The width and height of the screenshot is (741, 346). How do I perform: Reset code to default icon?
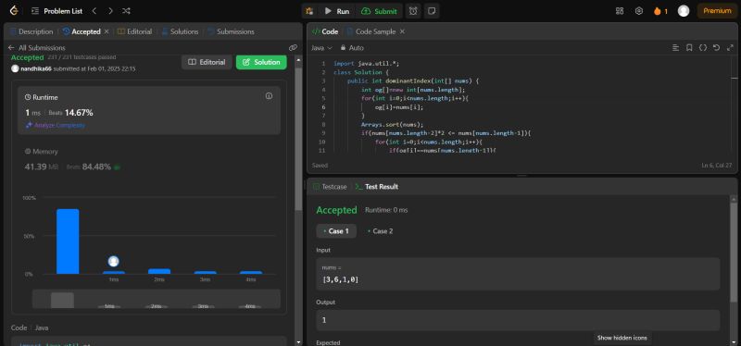tap(716, 48)
